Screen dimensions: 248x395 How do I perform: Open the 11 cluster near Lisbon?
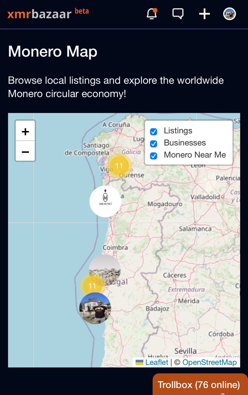click(x=92, y=286)
